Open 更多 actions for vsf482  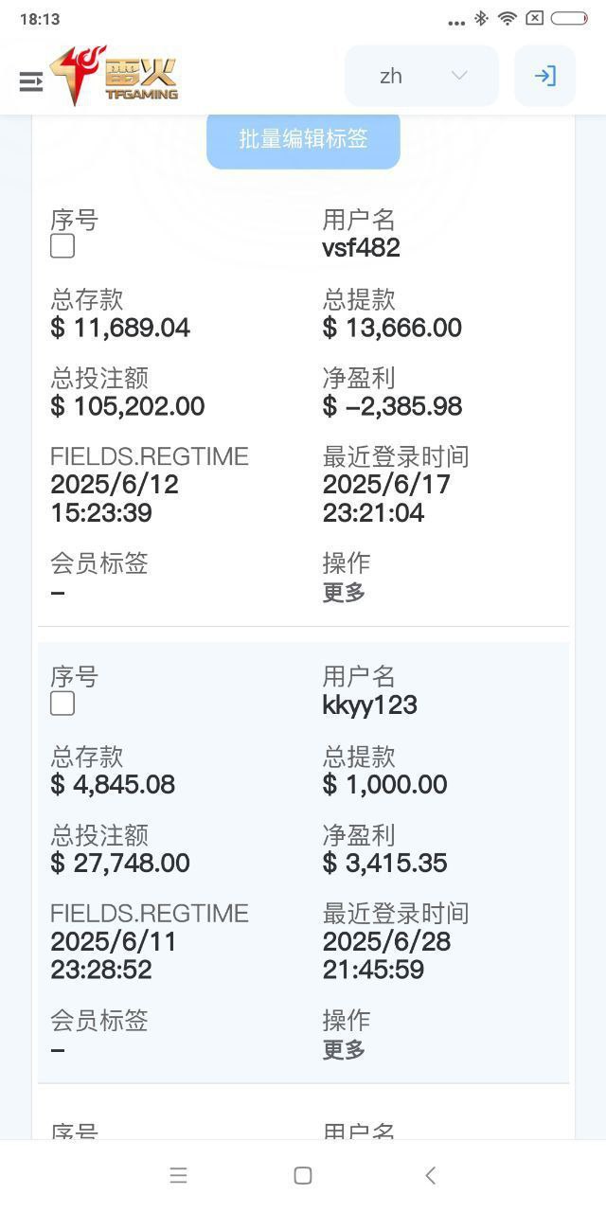[344, 593]
